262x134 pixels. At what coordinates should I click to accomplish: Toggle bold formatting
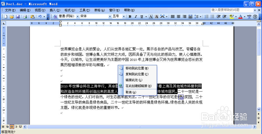(x=130, y=17)
